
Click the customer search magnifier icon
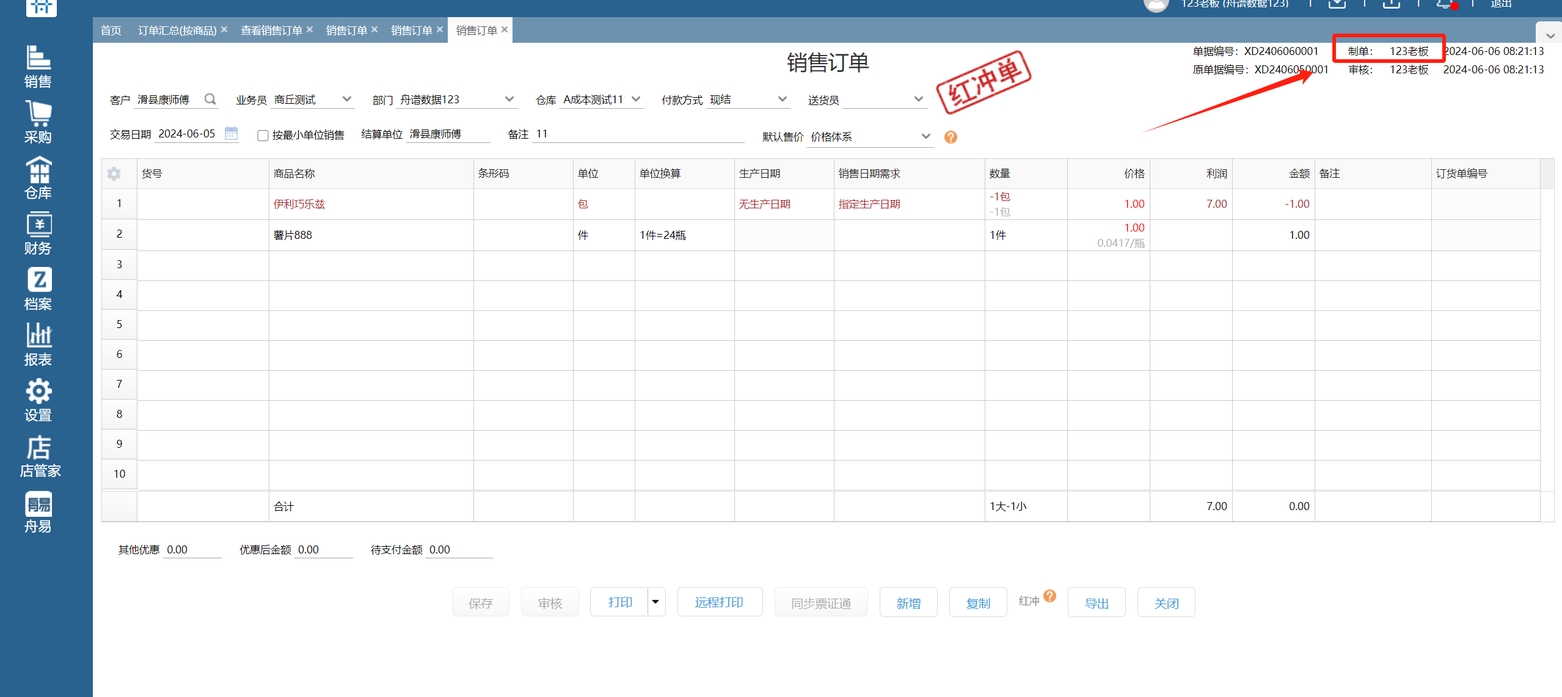[210, 99]
